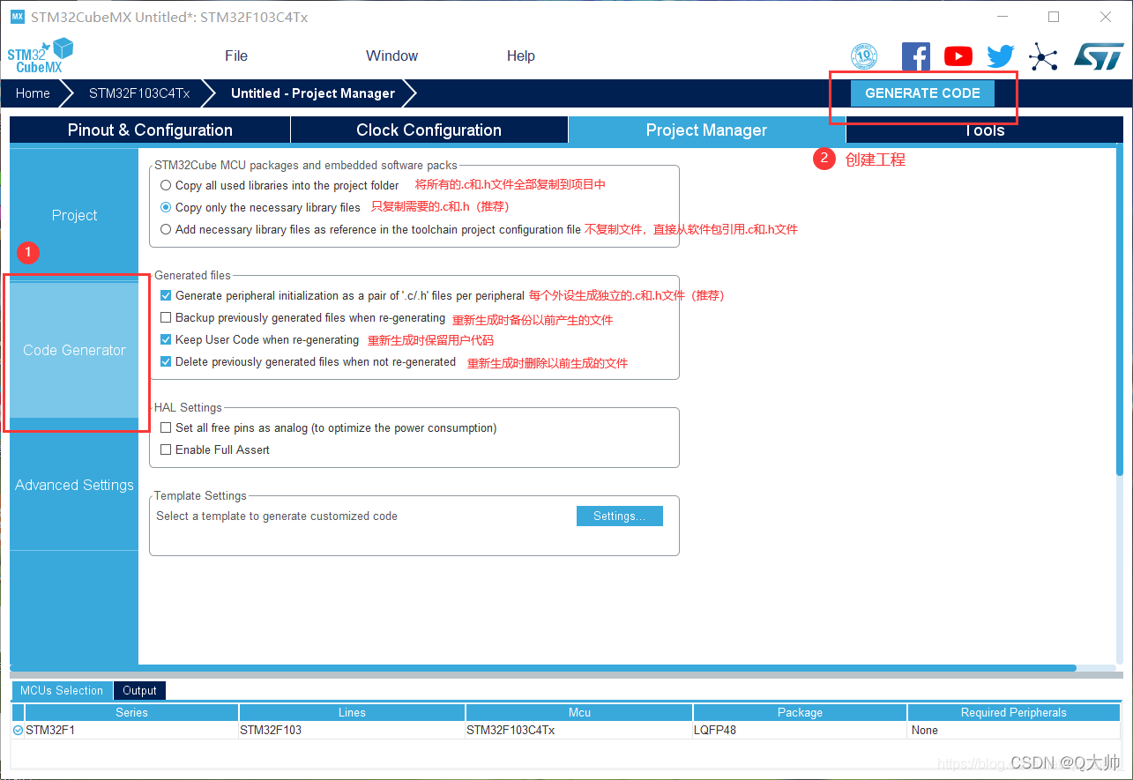The width and height of the screenshot is (1133, 780).
Task: Click the horizontal scrollbar below the panel
Action: (543, 668)
